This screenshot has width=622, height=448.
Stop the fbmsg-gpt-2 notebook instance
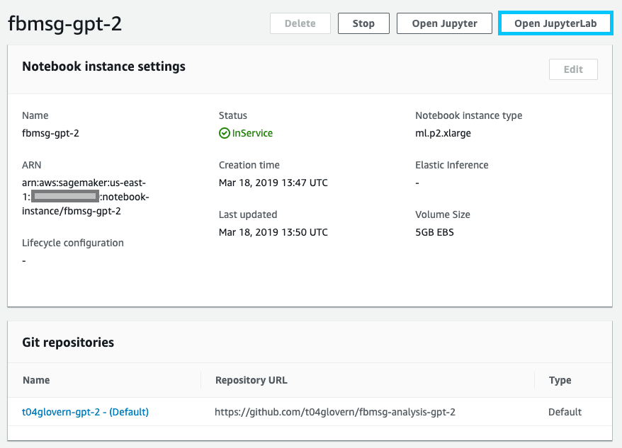363,23
